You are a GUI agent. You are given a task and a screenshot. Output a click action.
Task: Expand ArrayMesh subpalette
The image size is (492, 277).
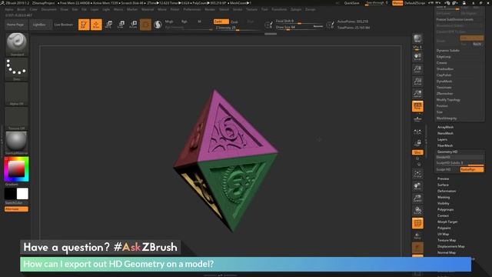click(x=445, y=127)
